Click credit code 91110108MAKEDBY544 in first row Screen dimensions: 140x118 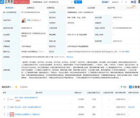[31, 12]
